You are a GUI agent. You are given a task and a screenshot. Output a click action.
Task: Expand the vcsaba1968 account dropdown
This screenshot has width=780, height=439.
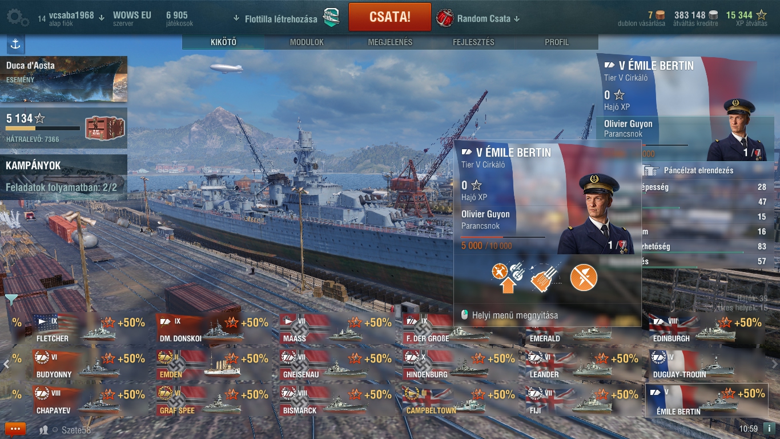[x=102, y=18]
